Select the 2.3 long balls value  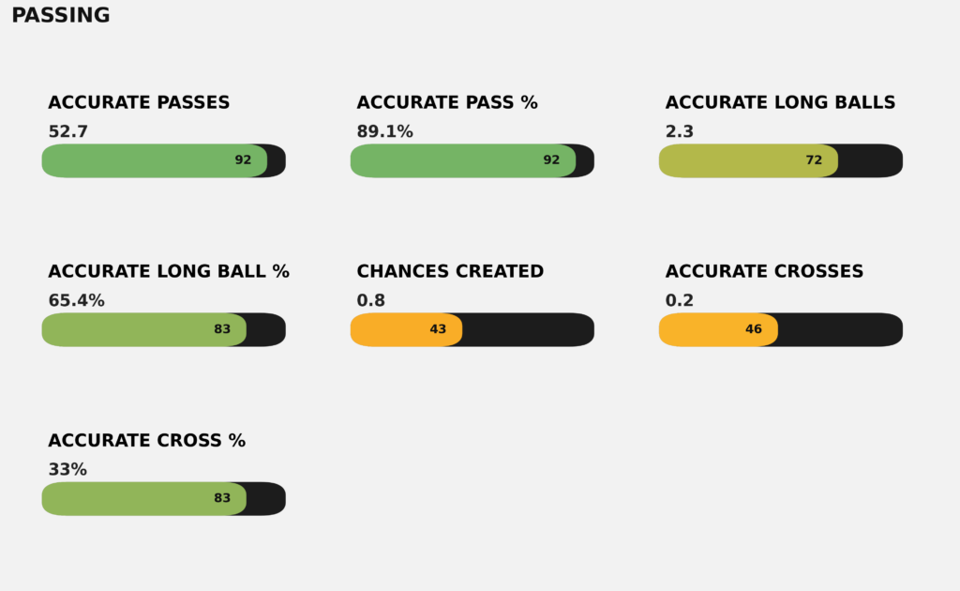680,132
